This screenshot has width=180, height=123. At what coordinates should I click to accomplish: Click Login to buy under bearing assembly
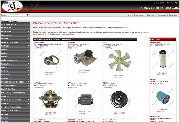tap(38, 48)
